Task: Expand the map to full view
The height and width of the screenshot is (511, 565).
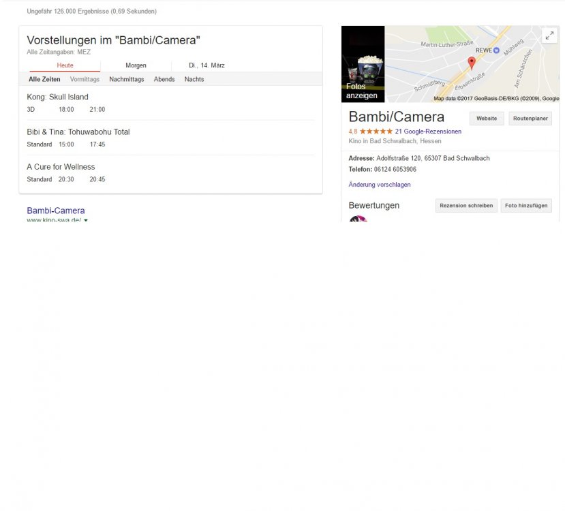Action: (549, 36)
